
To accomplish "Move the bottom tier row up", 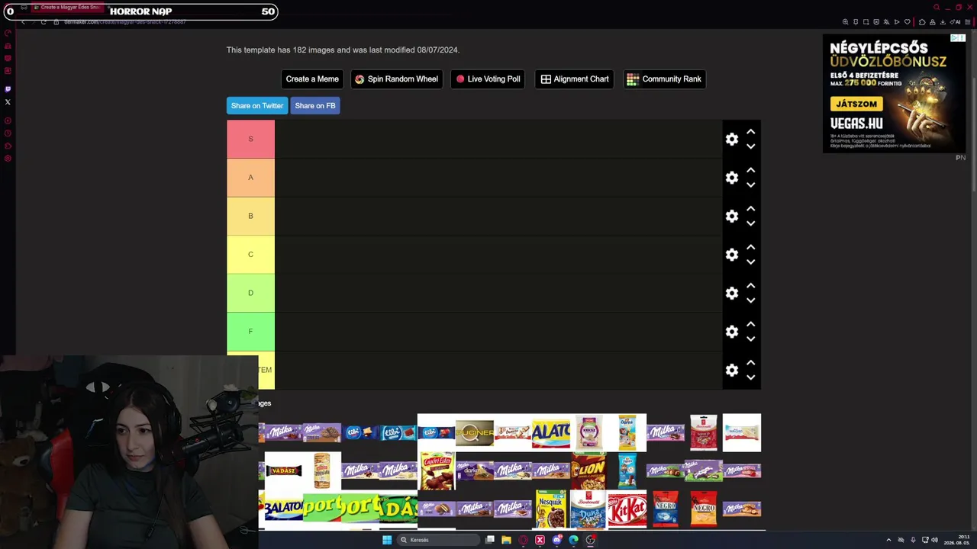I will tap(751, 362).
